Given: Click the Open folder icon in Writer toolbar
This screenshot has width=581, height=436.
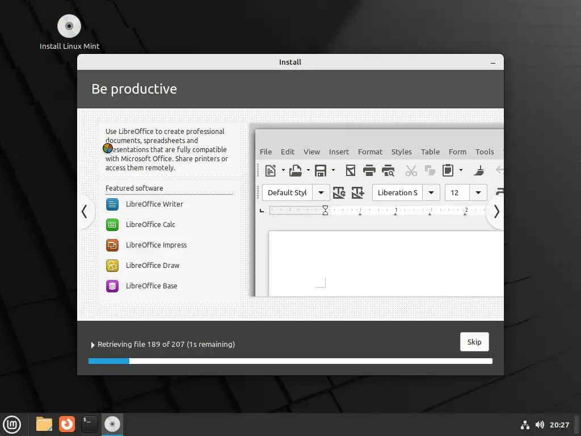Looking at the screenshot, I should click(x=295, y=170).
